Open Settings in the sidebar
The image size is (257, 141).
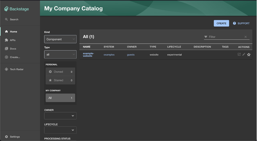point(15,137)
